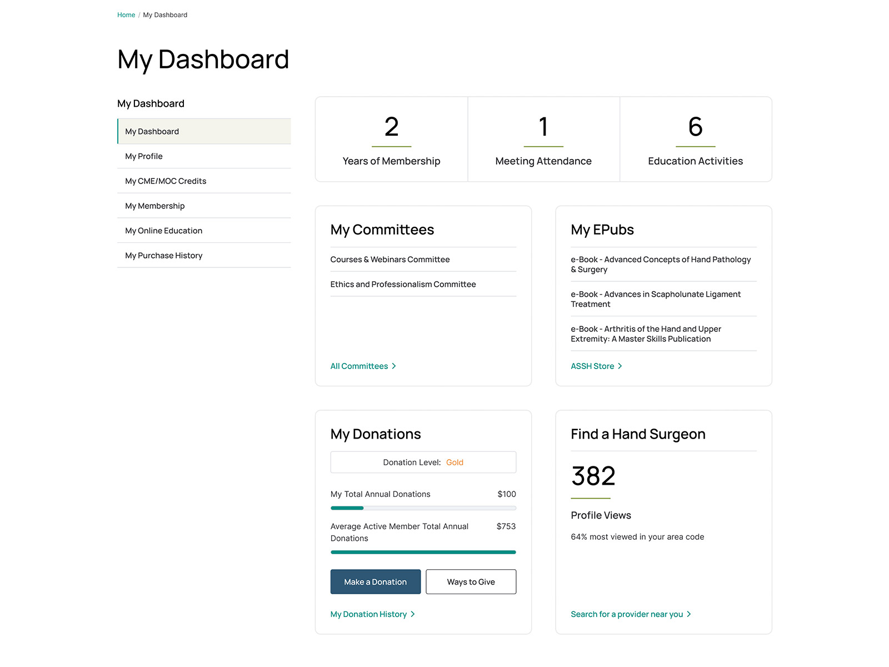Open My Profile in sidebar

tap(144, 156)
